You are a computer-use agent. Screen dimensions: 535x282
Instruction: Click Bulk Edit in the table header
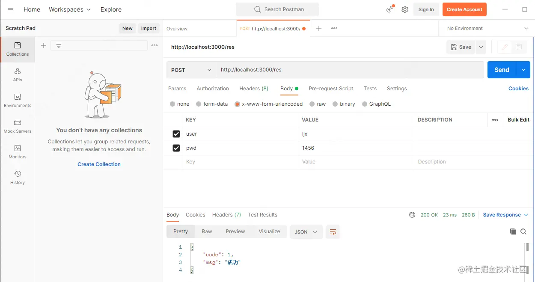pos(518,120)
